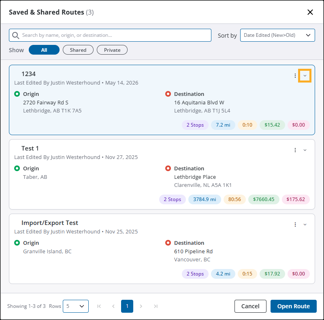Focus the route search input field
This screenshot has width=324, height=320.
pyautogui.click(x=110, y=35)
